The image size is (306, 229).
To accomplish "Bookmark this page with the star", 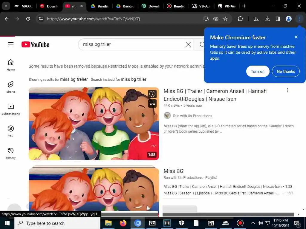I will [225, 19].
